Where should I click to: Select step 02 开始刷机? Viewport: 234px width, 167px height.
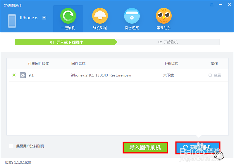(168, 42)
